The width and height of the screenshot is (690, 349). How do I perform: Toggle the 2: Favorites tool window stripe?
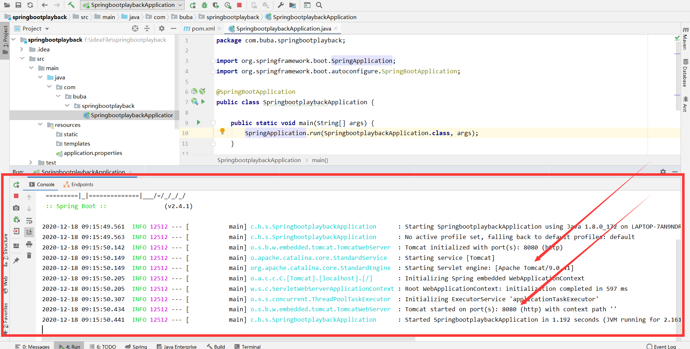(5, 318)
